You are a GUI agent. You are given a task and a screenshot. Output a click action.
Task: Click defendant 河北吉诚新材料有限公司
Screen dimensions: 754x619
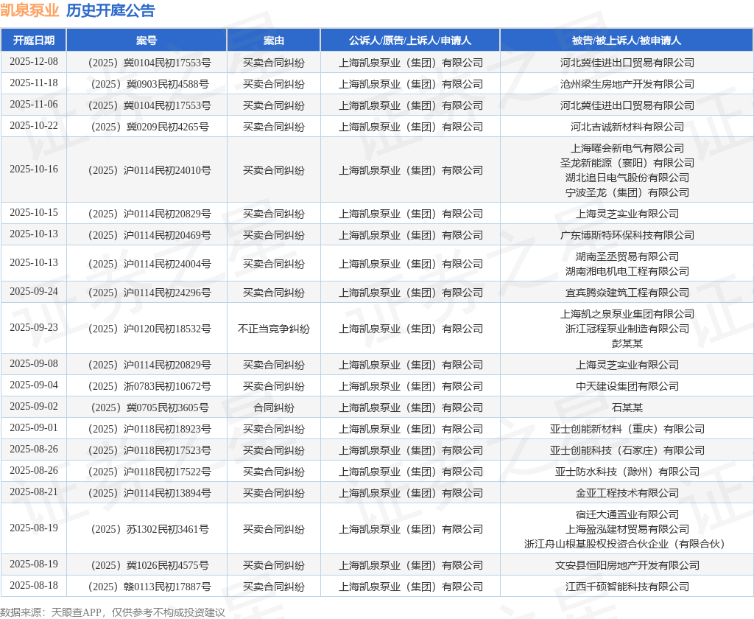coord(627,127)
